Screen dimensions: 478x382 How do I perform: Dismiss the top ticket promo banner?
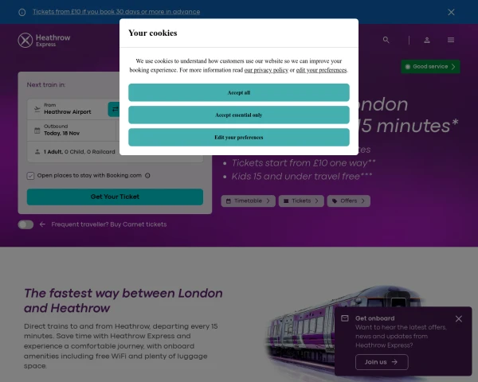tap(451, 12)
